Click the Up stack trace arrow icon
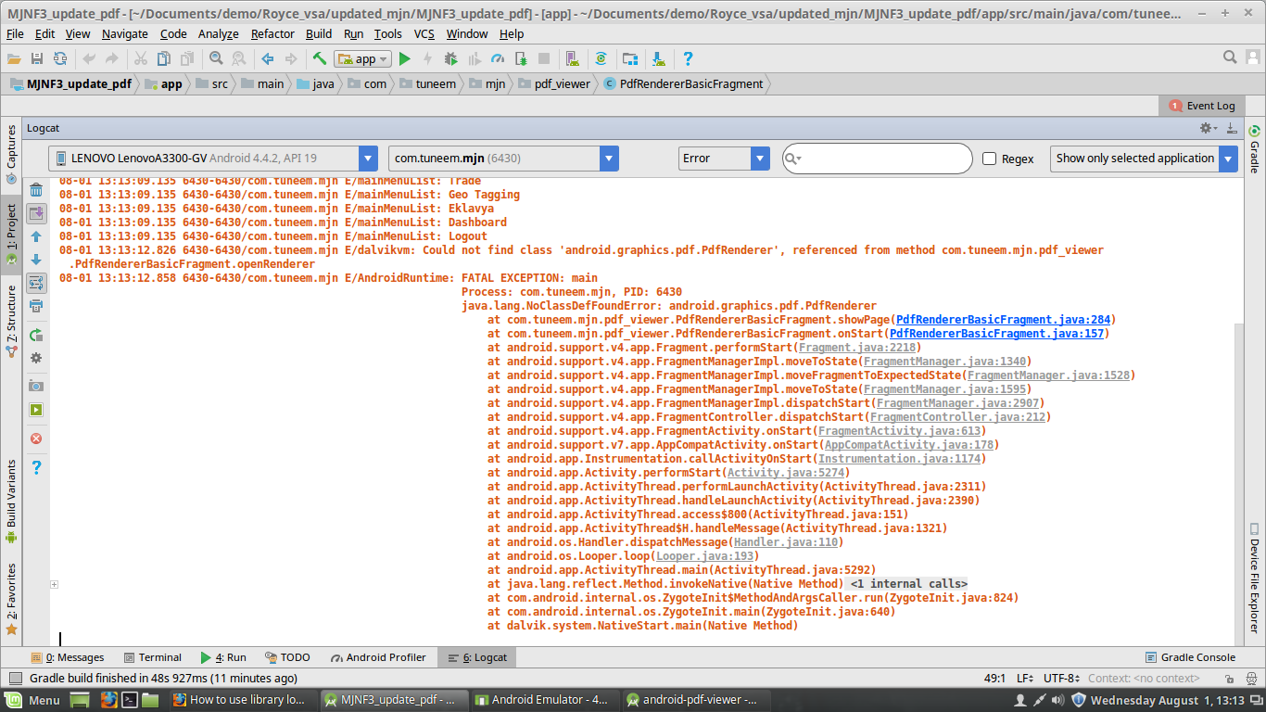Screen dimensions: 1266x712 36,237
